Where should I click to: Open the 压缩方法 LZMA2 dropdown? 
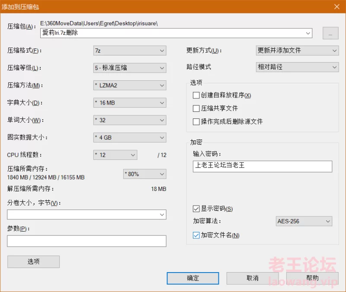coord(130,86)
